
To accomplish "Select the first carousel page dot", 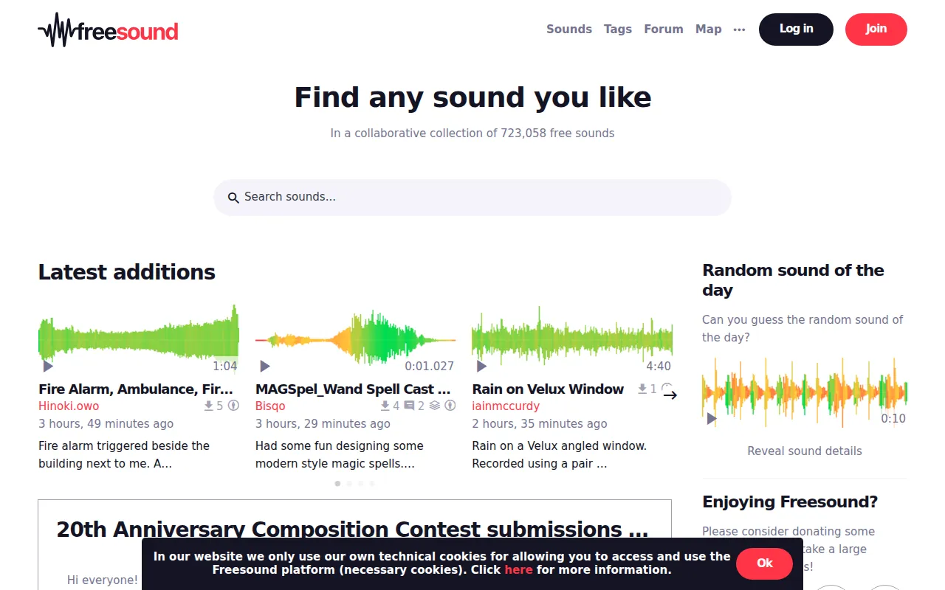I will [337, 484].
